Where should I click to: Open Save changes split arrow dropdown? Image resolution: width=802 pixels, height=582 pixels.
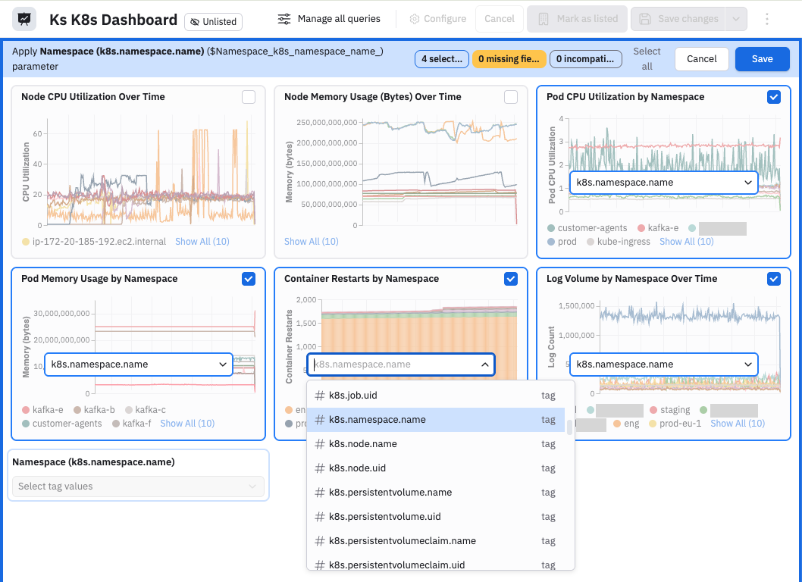[x=735, y=19]
